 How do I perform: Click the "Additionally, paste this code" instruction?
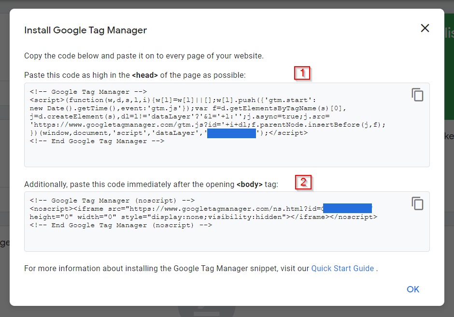click(x=151, y=184)
